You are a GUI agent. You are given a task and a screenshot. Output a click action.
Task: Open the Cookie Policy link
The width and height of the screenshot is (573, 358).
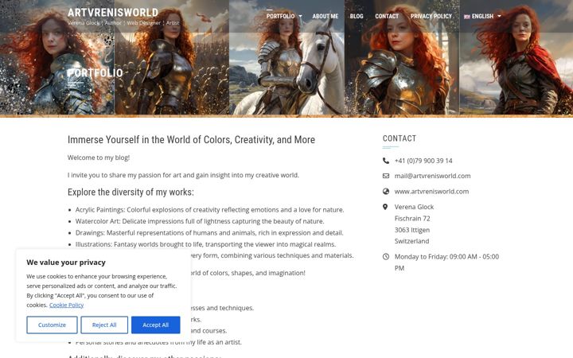(x=67, y=305)
